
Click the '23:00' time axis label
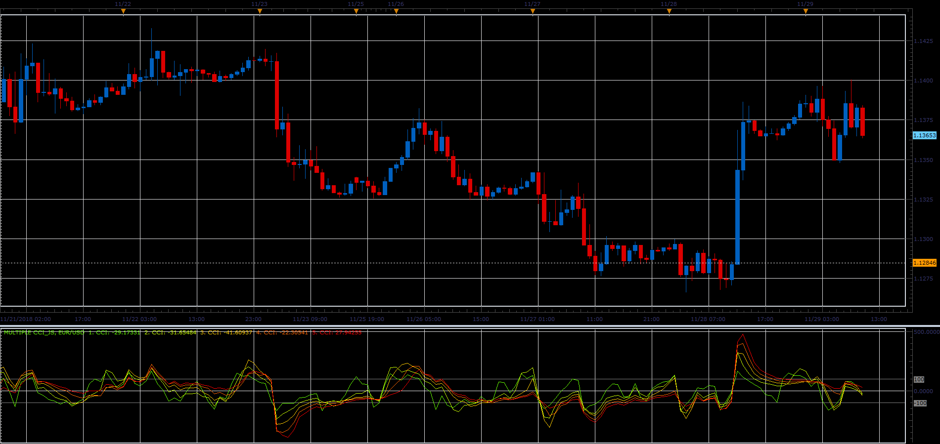(253, 319)
